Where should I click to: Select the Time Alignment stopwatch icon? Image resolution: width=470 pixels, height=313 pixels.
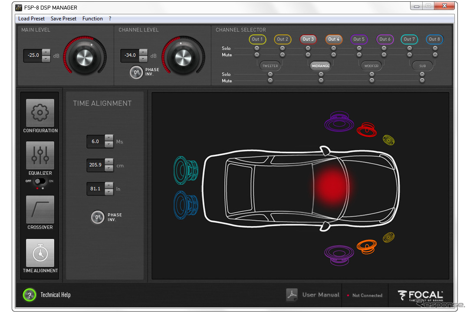point(40,253)
